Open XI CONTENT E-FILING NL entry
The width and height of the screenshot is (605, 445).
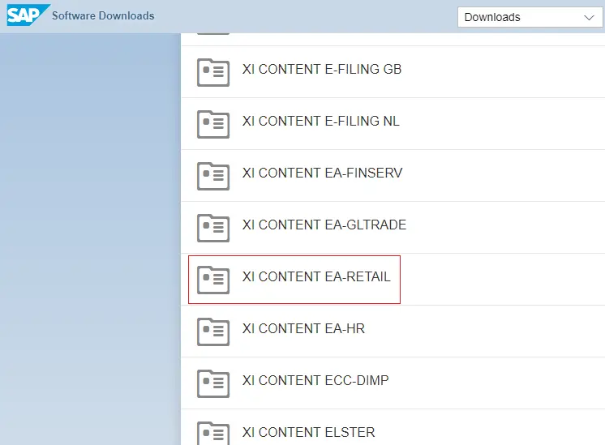320,121
